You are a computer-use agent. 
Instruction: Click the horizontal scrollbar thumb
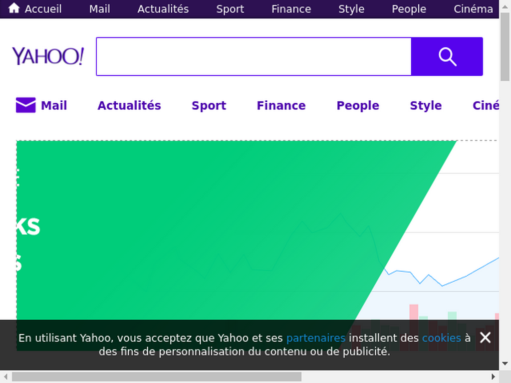point(157,377)
